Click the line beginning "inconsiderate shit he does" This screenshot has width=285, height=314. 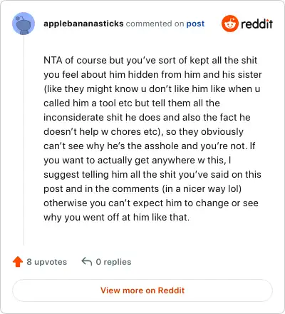[147, 117]
